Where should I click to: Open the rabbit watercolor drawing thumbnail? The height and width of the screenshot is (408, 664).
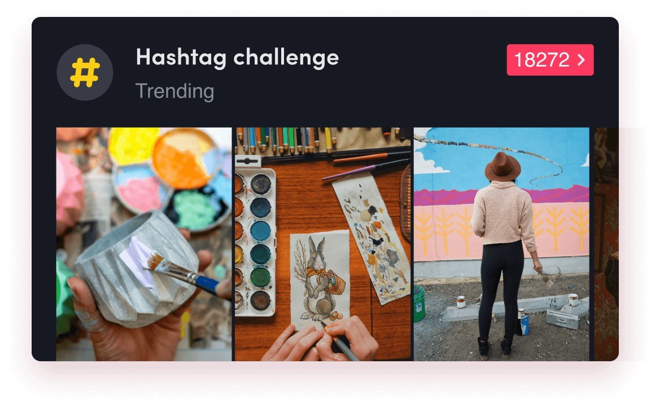[x=323, y=244]
